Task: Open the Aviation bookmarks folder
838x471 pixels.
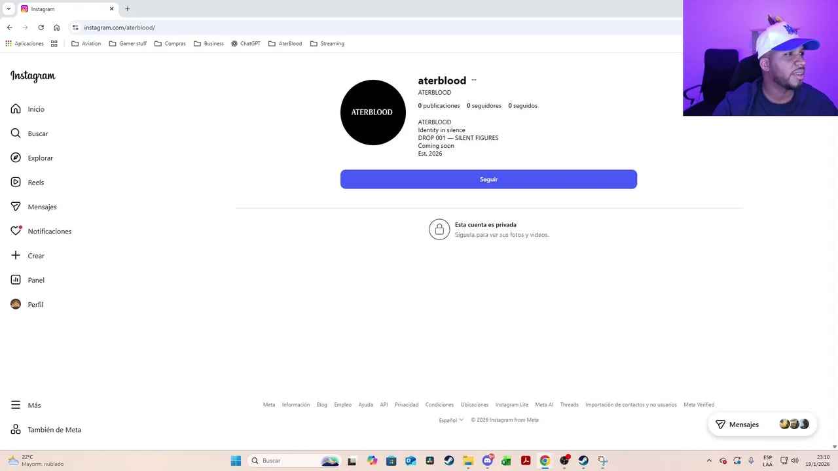Action: pyautogui.click(x=86, y=44)
